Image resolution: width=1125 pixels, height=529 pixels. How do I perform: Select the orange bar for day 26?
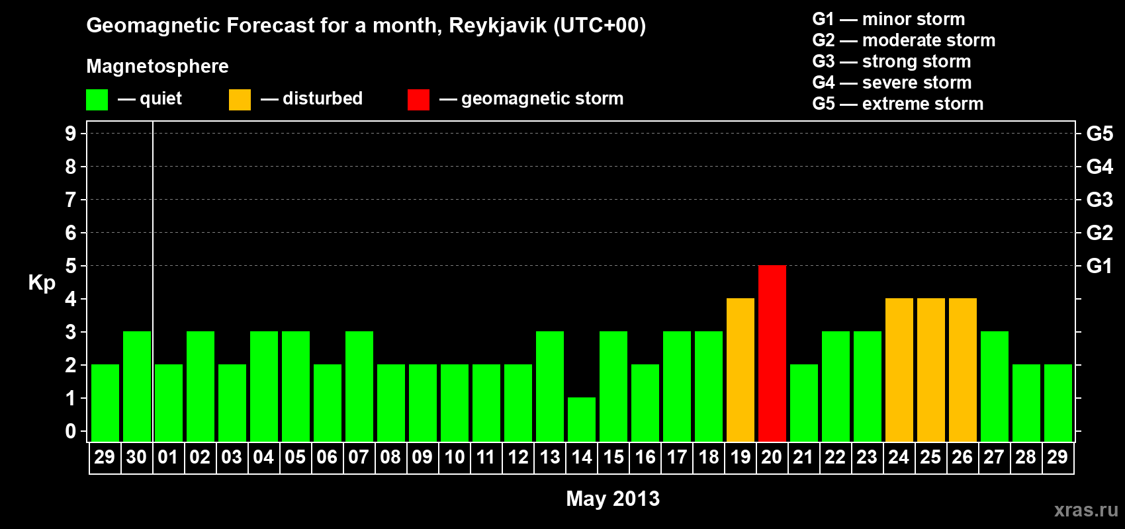[963, 370]
